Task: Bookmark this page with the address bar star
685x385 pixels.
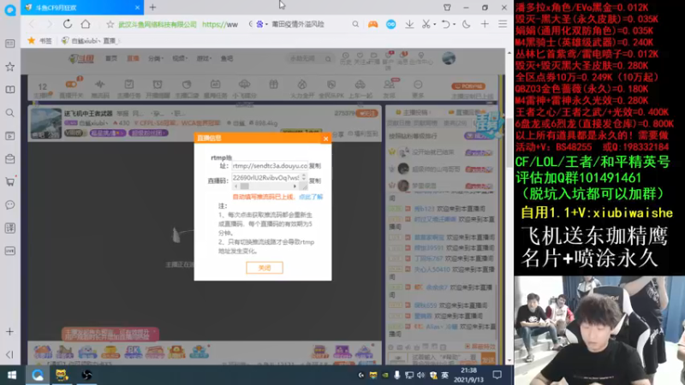Action: point(110,25)
